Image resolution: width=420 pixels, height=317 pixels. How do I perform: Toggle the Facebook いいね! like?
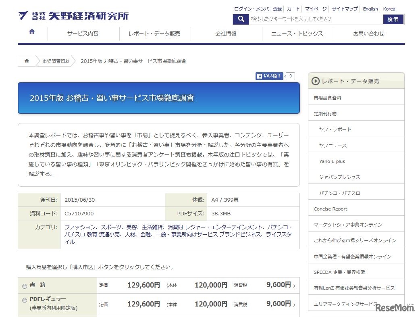269,76
